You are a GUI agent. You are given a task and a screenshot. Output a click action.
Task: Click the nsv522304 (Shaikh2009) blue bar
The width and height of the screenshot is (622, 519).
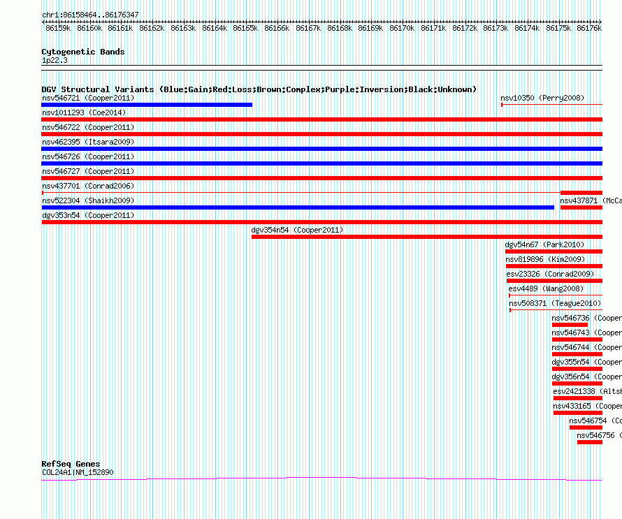(x=298, y=207)
